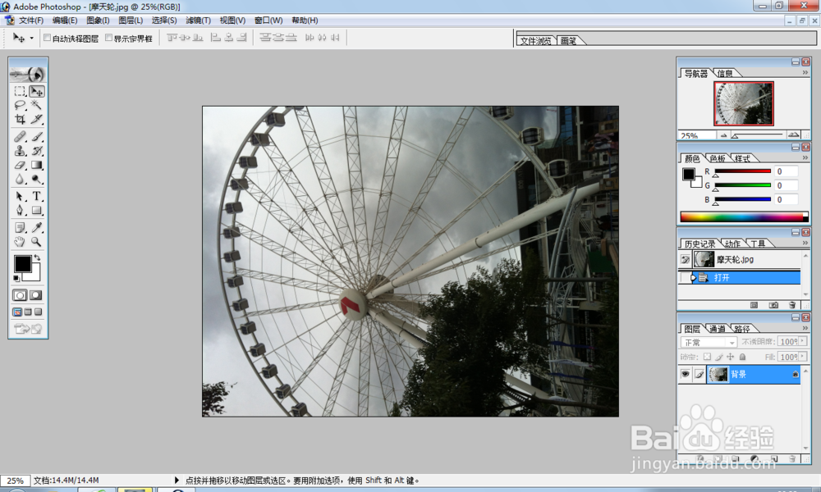
Task: Select the Clone Stamp tool
Action: (21, 150)
